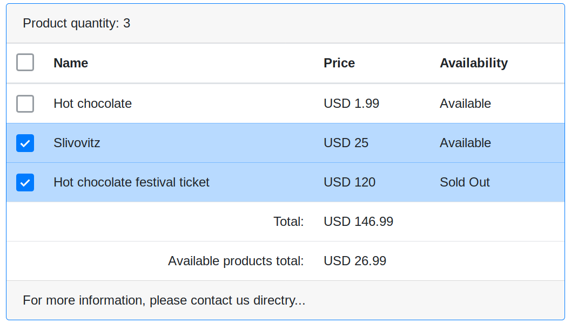Viewport: 571px width, 324px height.
Task: Uncheck the Slivovitz row checkbox
Action: tap(25, 143)
